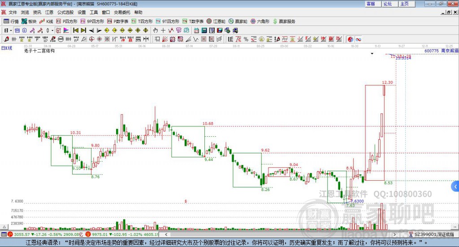
Task: Click the 客服 customer service button
Action: tap(372, 4)
